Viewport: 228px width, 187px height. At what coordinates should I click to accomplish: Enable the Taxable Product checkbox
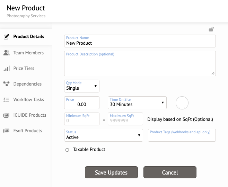point(67,150)
